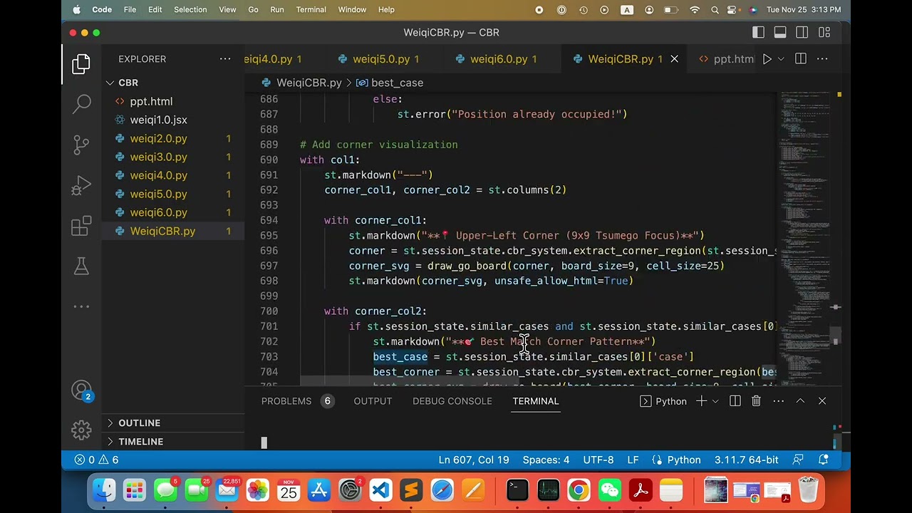
Task: Open the Manage gear menu
Action: pos(81,430)
